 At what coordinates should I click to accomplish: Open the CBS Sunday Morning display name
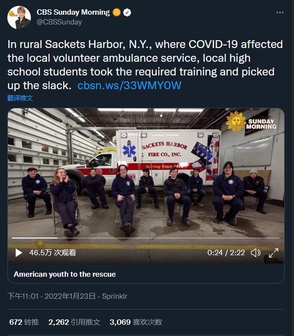[73, 12]
